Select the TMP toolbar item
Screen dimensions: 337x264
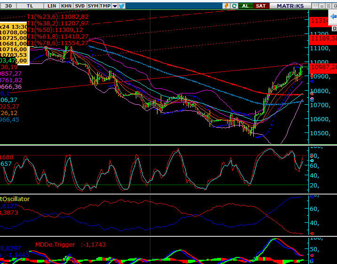[105, 6]
